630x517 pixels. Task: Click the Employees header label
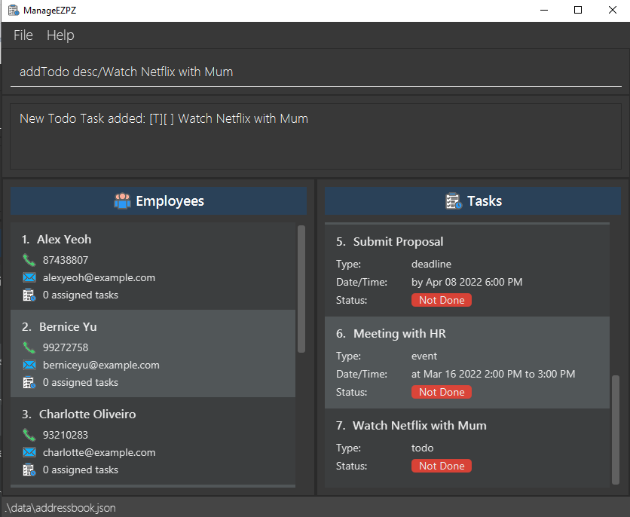[x=170, y=201]
